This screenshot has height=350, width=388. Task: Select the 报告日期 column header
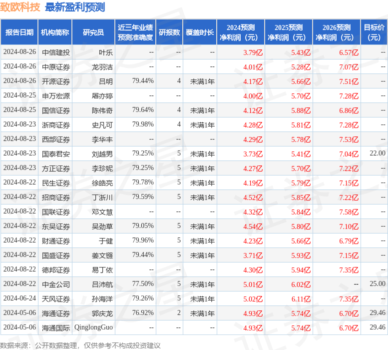tap(19, 32)
